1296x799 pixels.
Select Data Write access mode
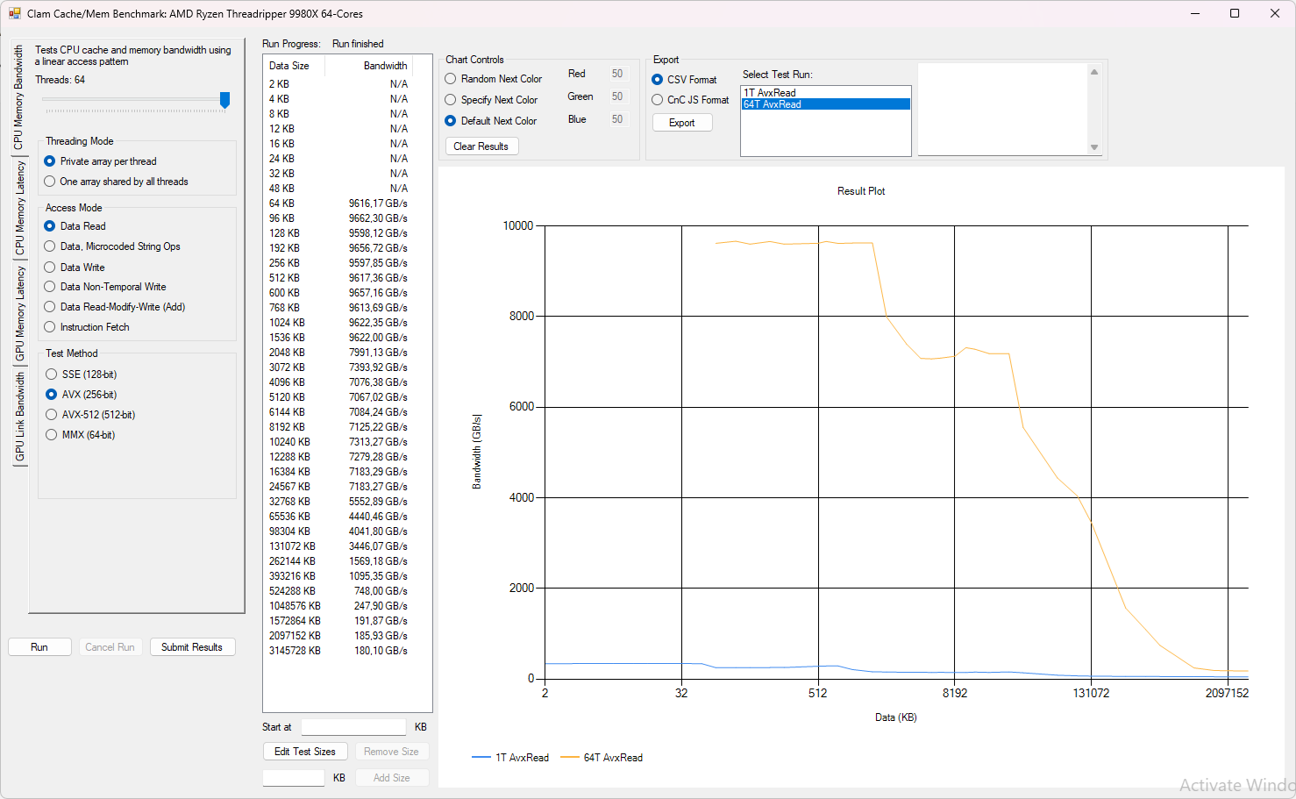pos(75,268)
